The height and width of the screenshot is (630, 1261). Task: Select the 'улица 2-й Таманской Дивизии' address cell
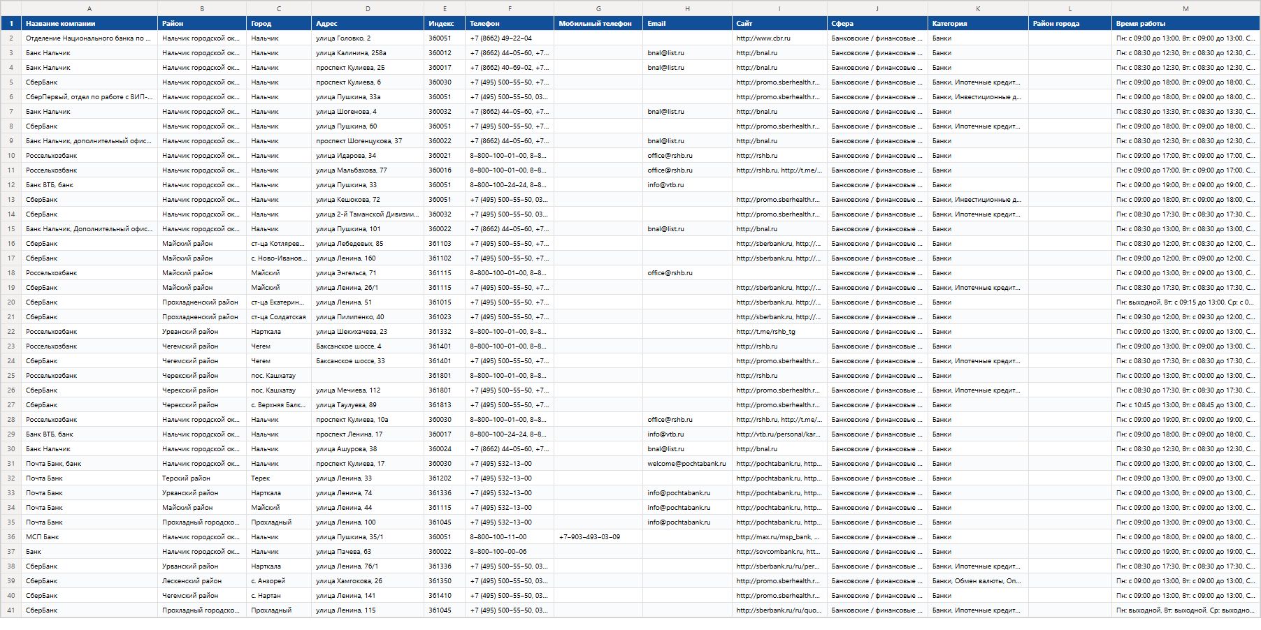[368, 214]
